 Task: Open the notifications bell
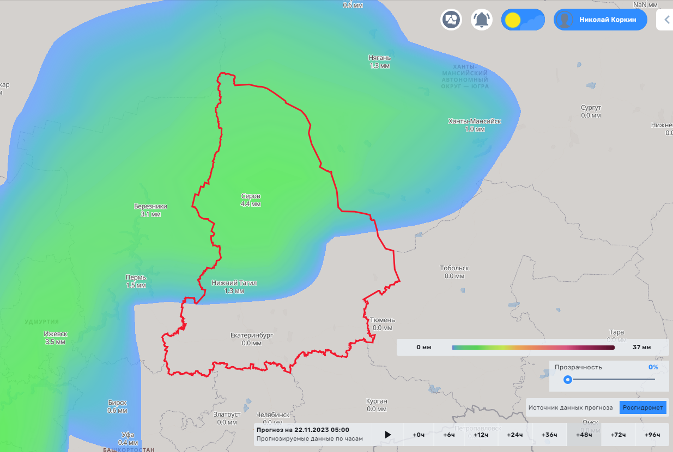481,20
